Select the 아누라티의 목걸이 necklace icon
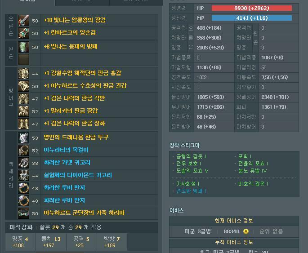This screenshot has height=253, width=308. [x=23, y=150]
